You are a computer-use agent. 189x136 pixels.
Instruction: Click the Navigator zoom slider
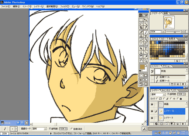(x=175, y=32)
